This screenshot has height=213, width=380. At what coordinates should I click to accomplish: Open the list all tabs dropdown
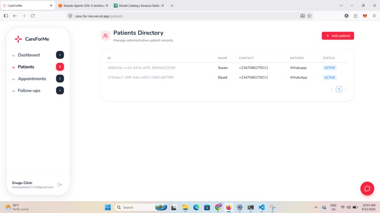point(341,6)
